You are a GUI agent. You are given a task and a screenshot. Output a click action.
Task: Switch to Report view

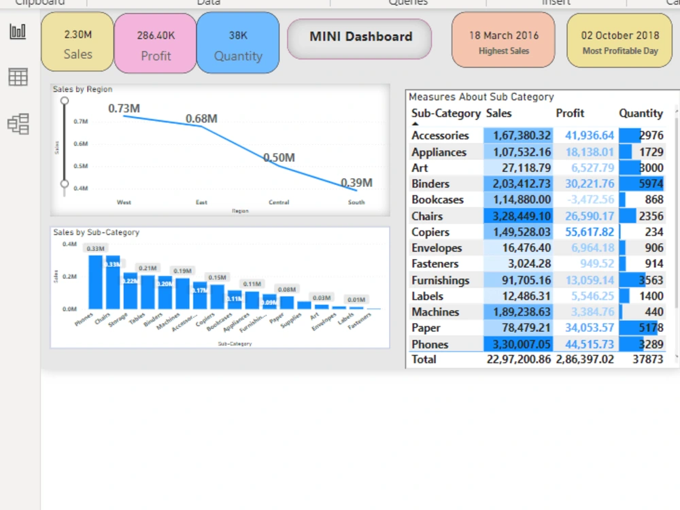tap(17, 31)
